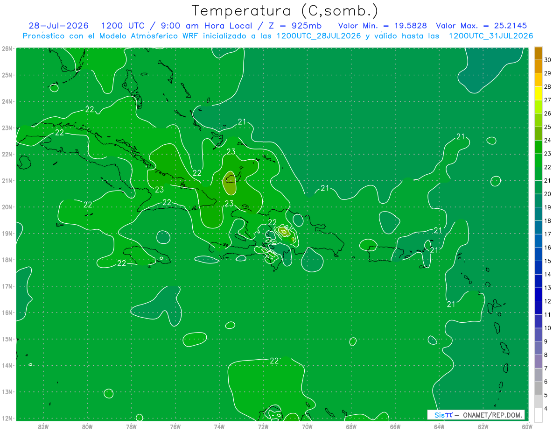Click the colorbar label 28
Viewport: 560px width, 433px height.
pos(548,87)
